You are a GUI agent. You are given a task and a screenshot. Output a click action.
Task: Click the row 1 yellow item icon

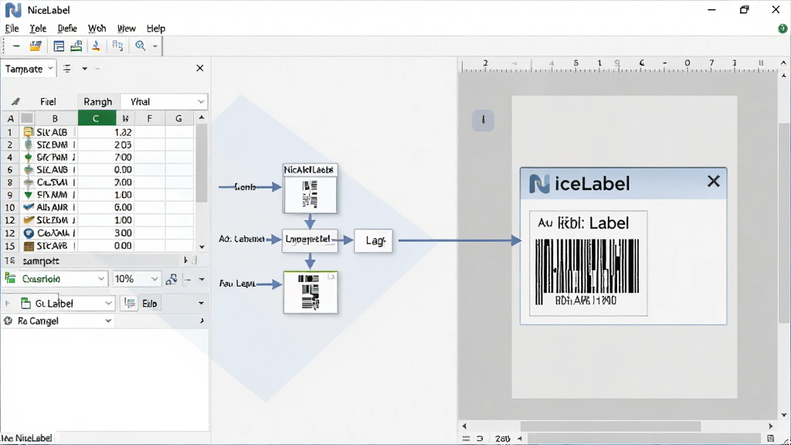29,132
